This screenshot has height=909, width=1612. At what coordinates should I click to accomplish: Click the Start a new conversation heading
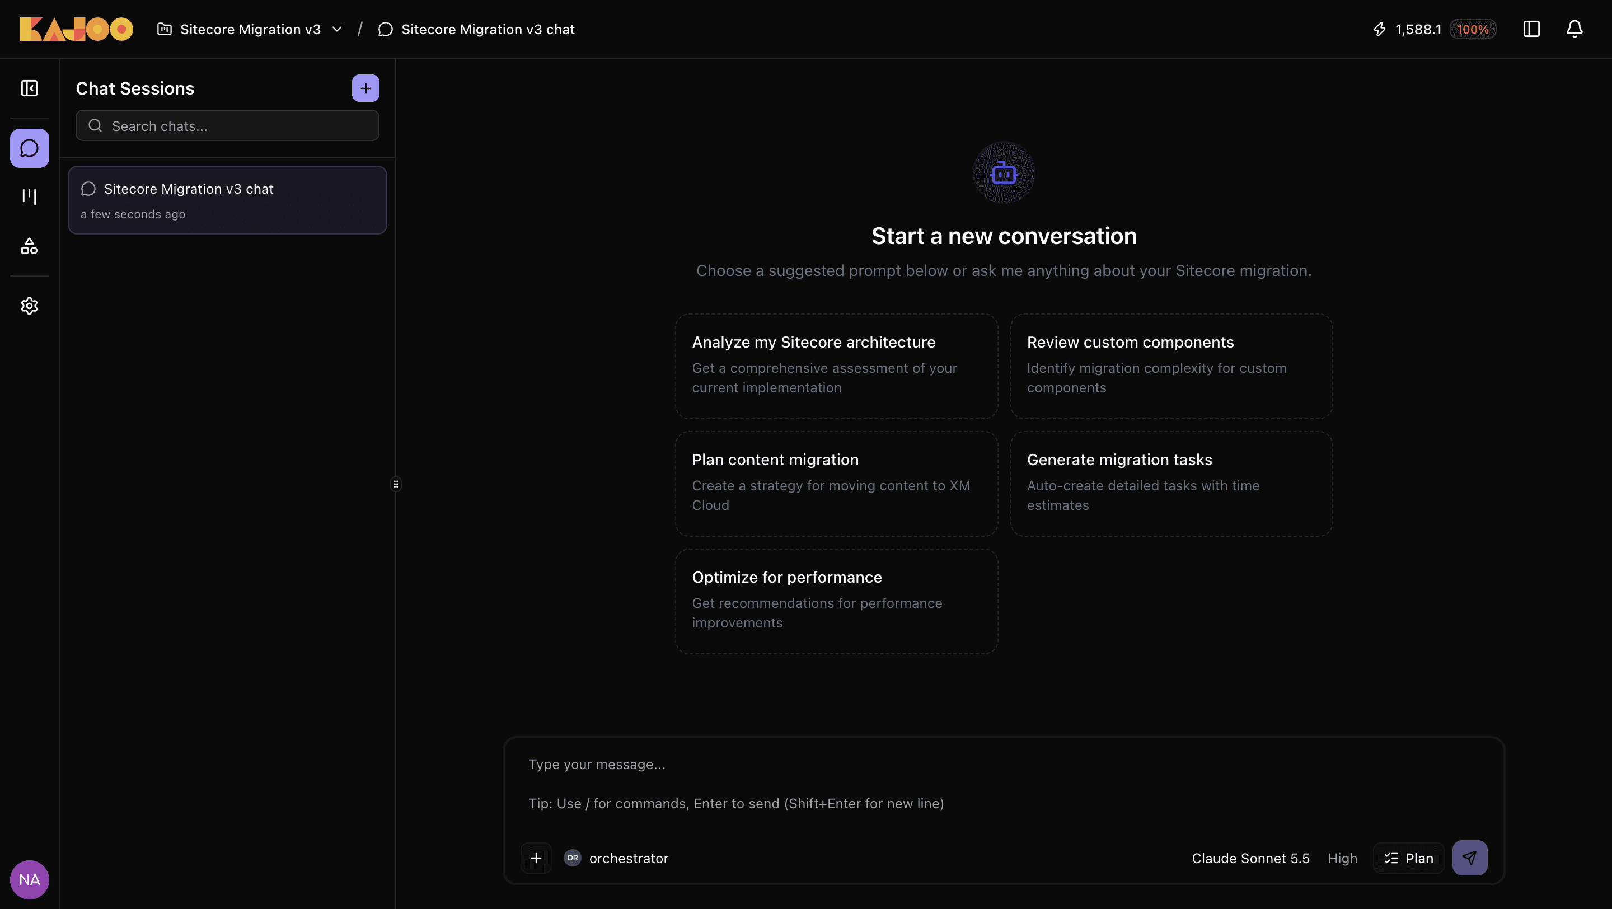tap(1004, 236)
